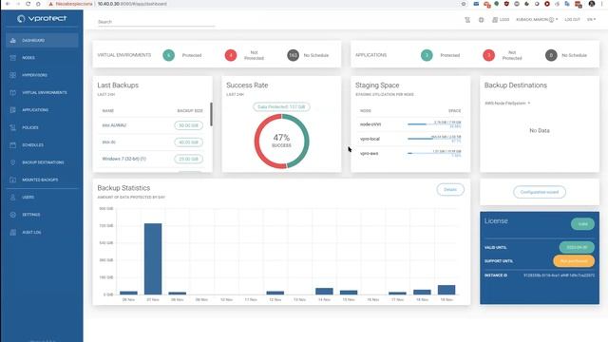Open the blue mail extension icon
Image resolution: width=608 pixels, height=342 pixels.
(476, 4)
